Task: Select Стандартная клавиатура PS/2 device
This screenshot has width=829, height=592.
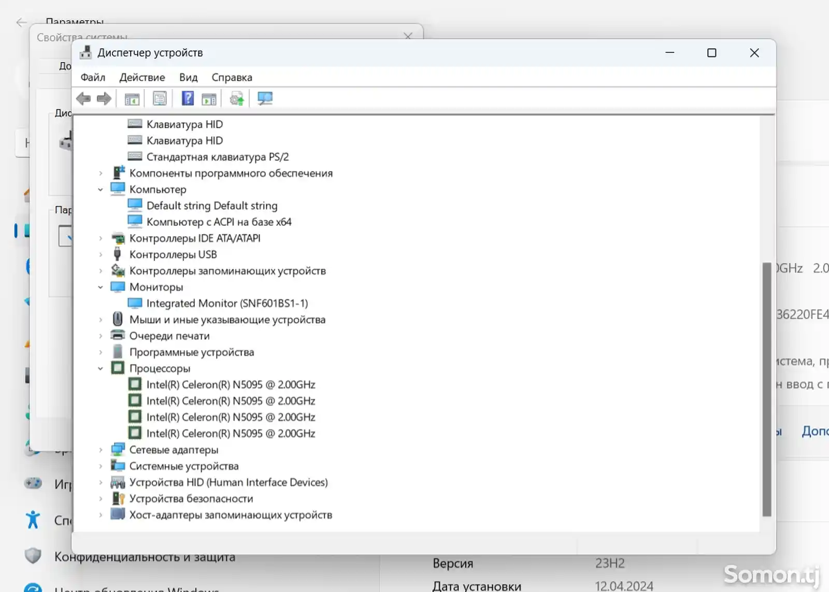Action: pos(217,157)
